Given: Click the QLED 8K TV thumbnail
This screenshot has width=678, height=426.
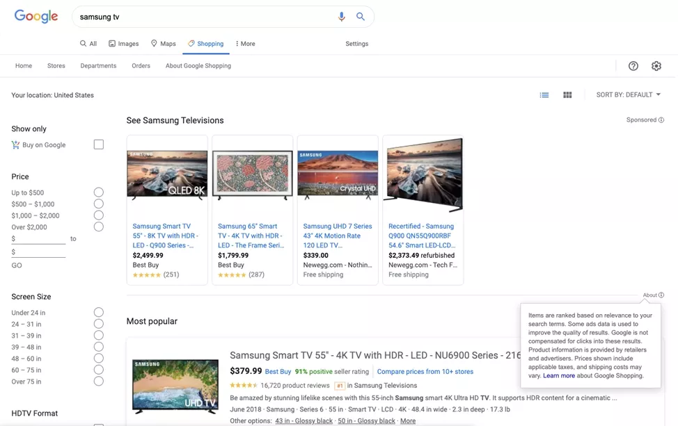Looking at the screenshot, I should coord(167,175).
